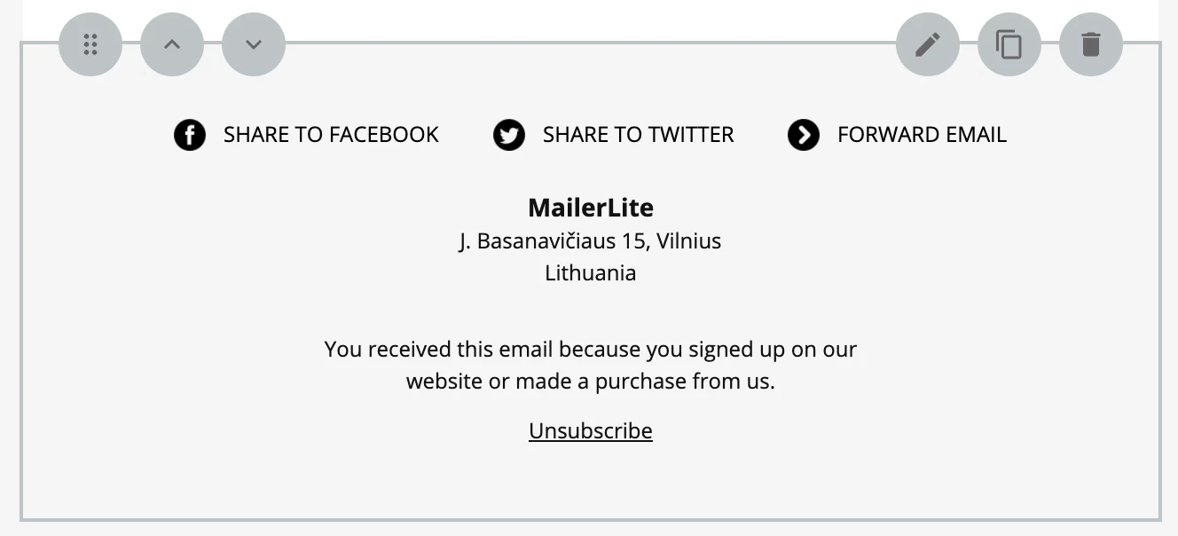Click the "website or made a purchase" text line
The height and width of the screenshot is (536, 1178).
591,382
